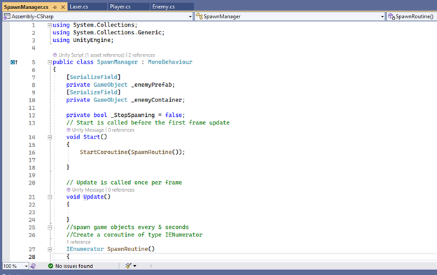The image size is (437, 275).
Task: Collapse the using directives block
Action: 50,25
